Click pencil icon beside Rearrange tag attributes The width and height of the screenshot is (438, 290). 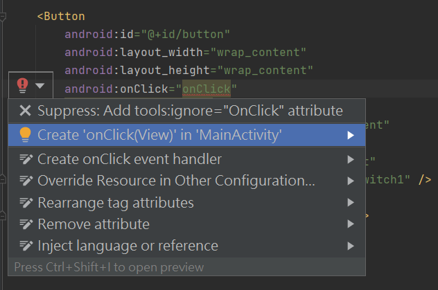click(26, 202)
